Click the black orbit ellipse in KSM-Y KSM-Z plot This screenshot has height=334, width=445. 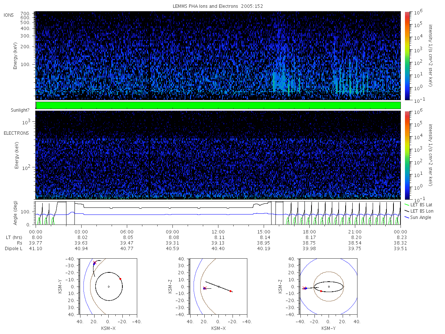coord(329,286)
